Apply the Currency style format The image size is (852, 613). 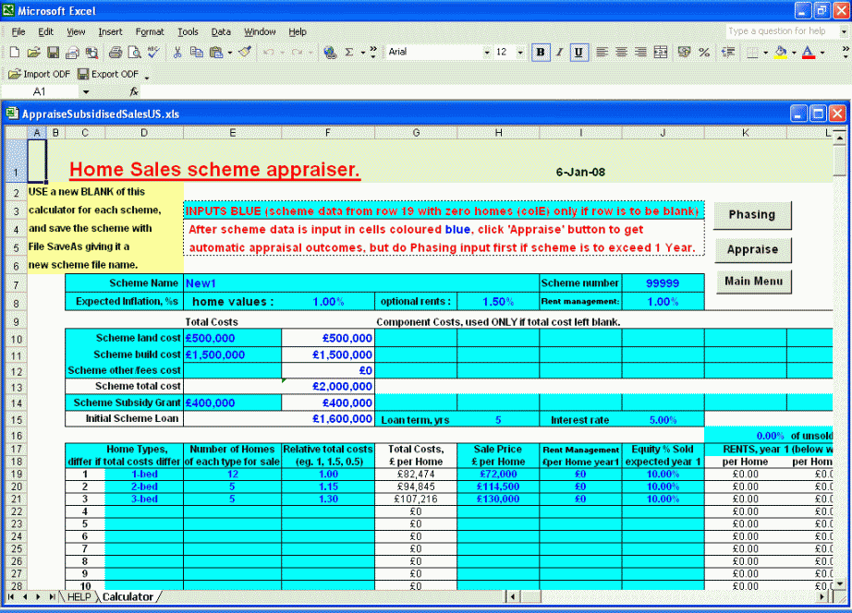(684, 52)
